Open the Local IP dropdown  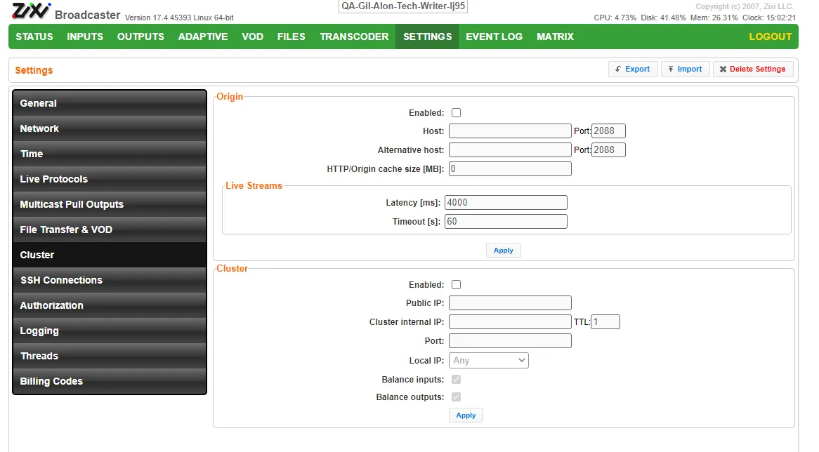pos(489,360)
